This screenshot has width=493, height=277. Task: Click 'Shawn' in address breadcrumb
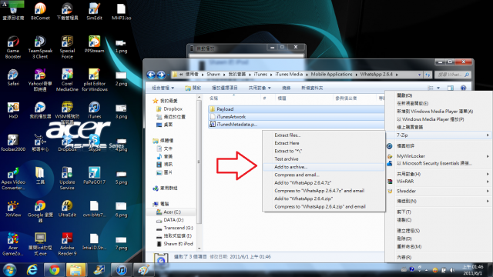213,75
